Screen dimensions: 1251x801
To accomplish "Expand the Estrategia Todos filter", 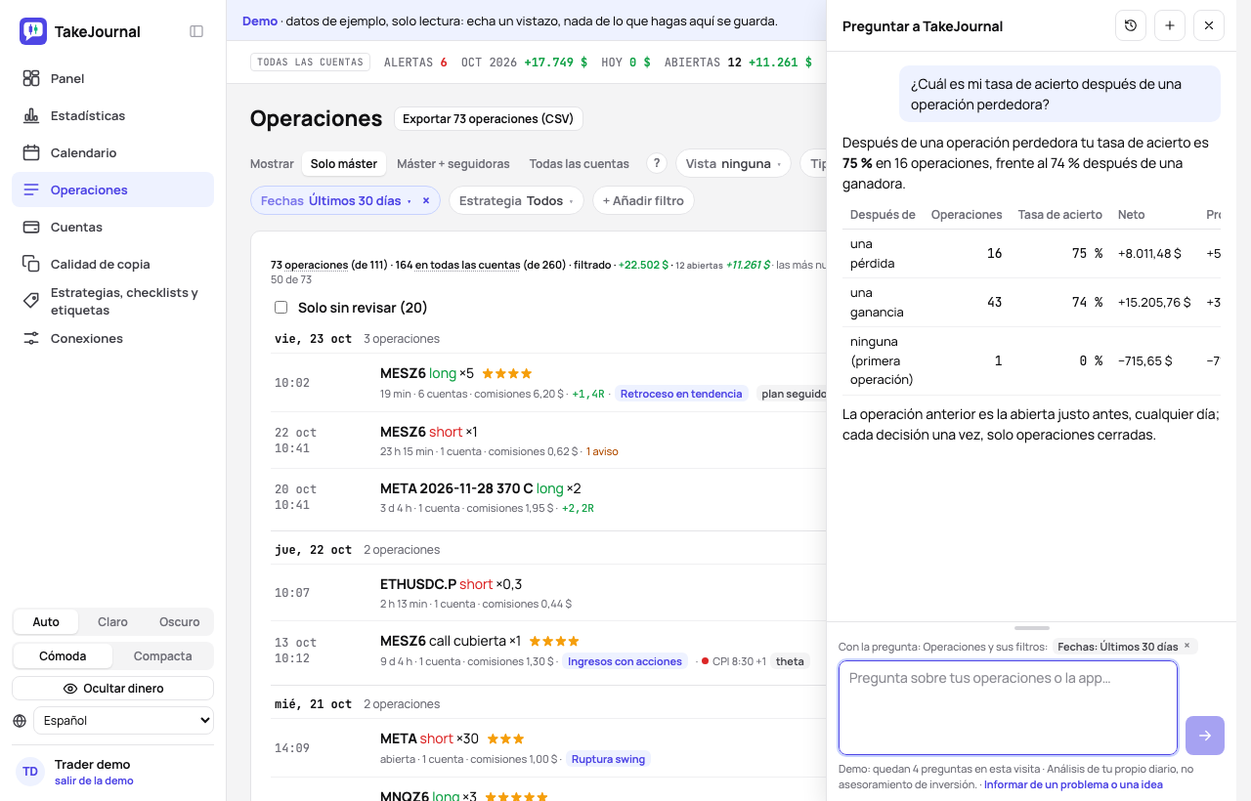I will pyautogui.click(x=516, y=200).
